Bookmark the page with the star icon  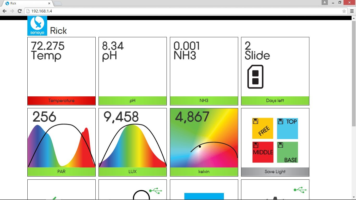pos(344,11)
